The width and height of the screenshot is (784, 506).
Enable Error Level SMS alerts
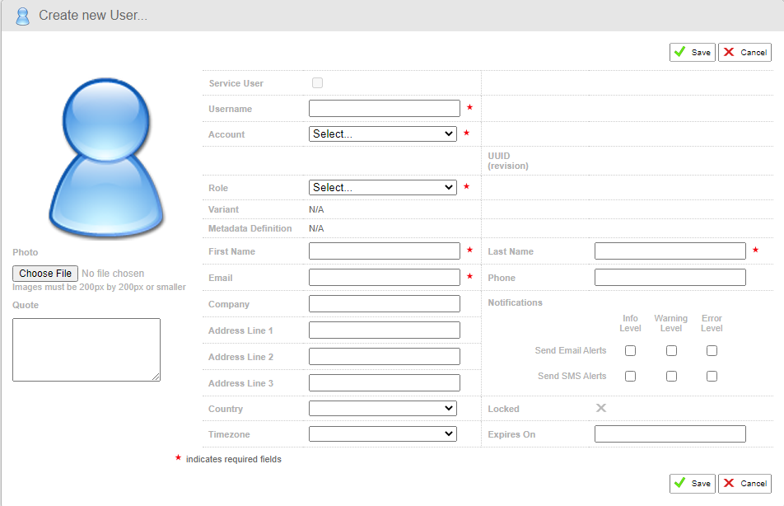[712, 376]
